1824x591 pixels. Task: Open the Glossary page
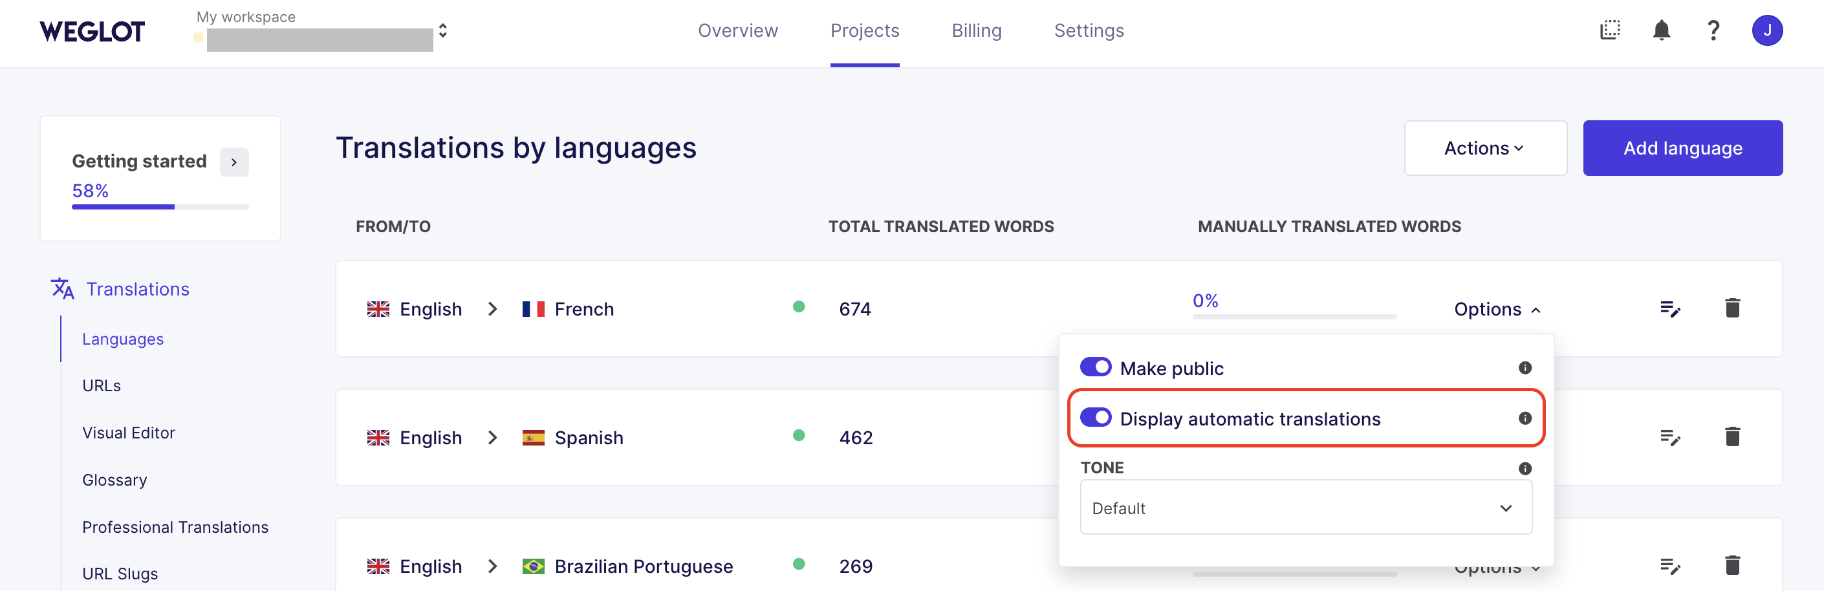[x=114, y=480]
